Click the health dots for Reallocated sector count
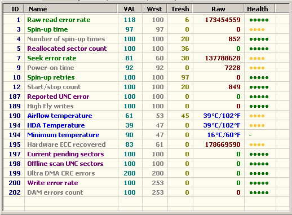This screenshot has width=292, height=215. pyautogui.click(x=259, y=49)
